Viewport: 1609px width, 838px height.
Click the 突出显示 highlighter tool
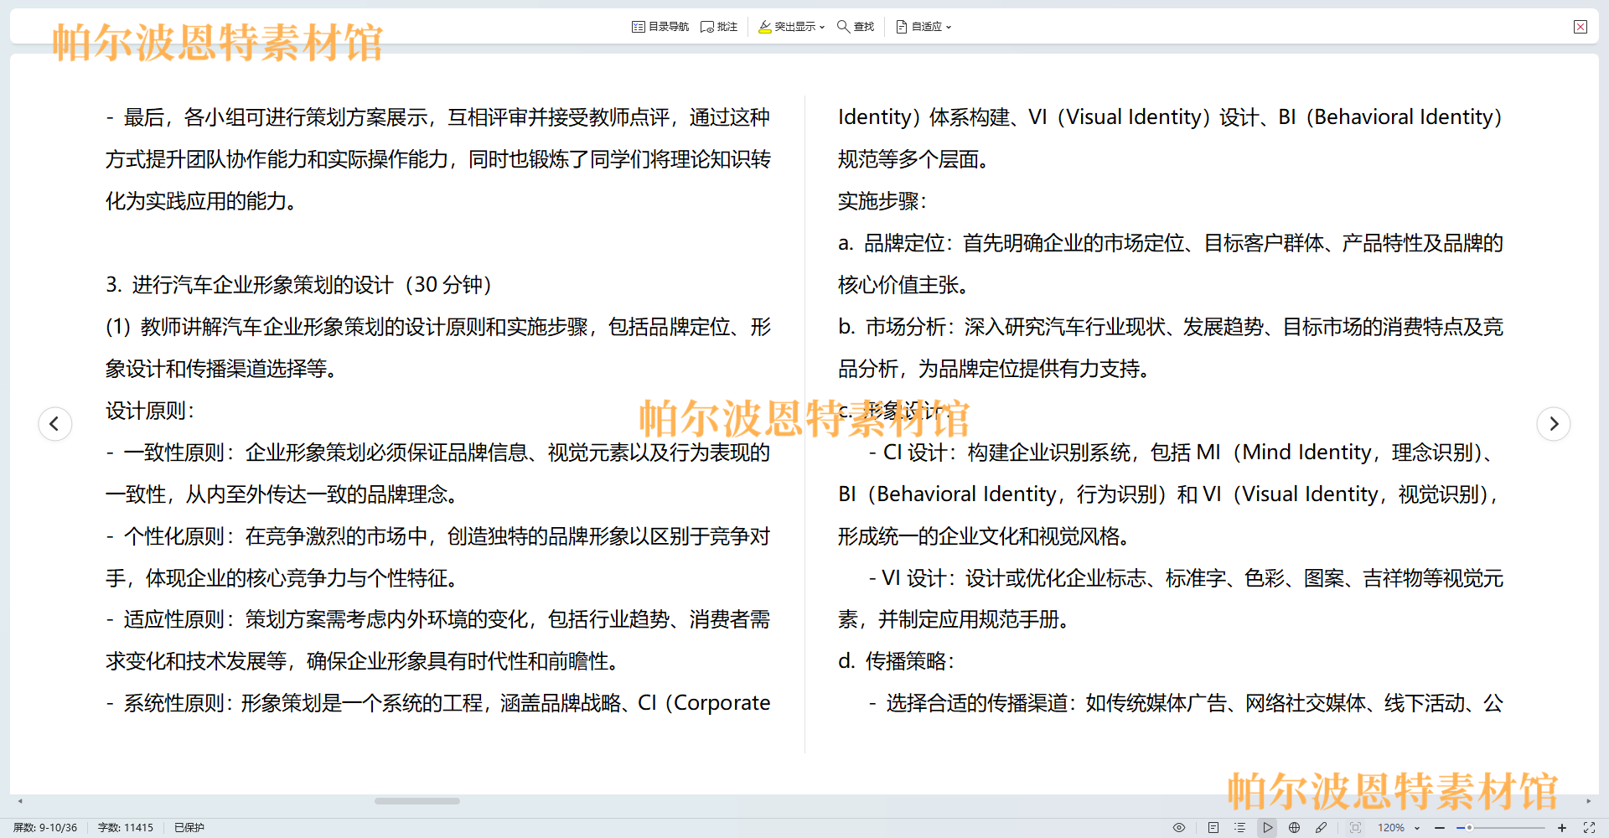[x=786, y=27]
